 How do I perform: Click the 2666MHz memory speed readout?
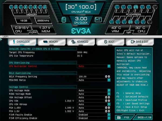point(43,21)
